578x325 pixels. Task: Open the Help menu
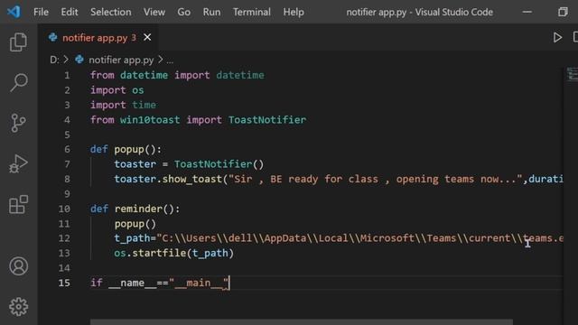294,12
